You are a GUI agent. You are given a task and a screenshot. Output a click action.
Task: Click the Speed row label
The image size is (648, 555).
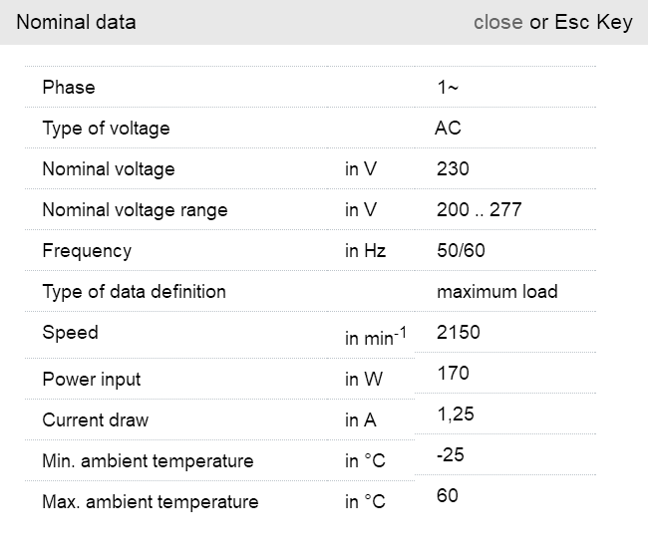click(x=70, y=332)
